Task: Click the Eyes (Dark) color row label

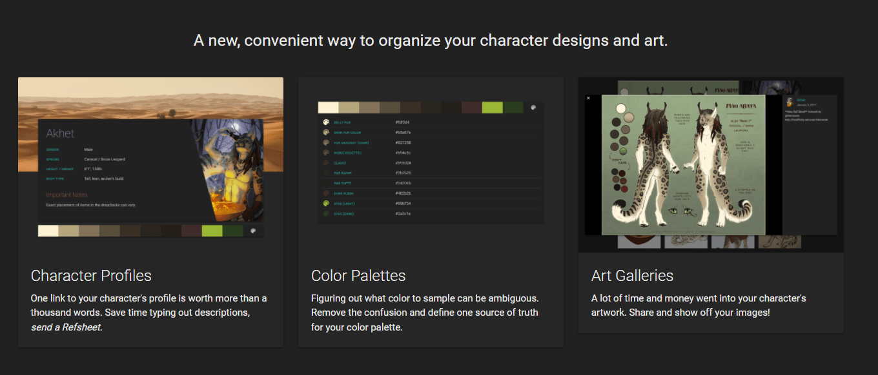Action: click(343, 213)
